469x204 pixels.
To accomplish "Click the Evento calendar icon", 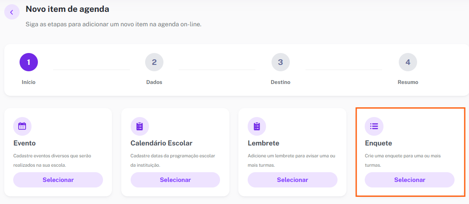I will click(x=23, y=126).
